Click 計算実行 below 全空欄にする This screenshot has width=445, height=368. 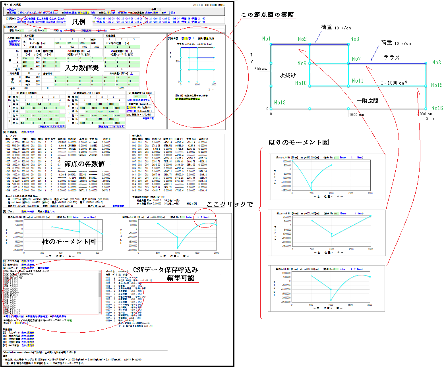(14, 44)
